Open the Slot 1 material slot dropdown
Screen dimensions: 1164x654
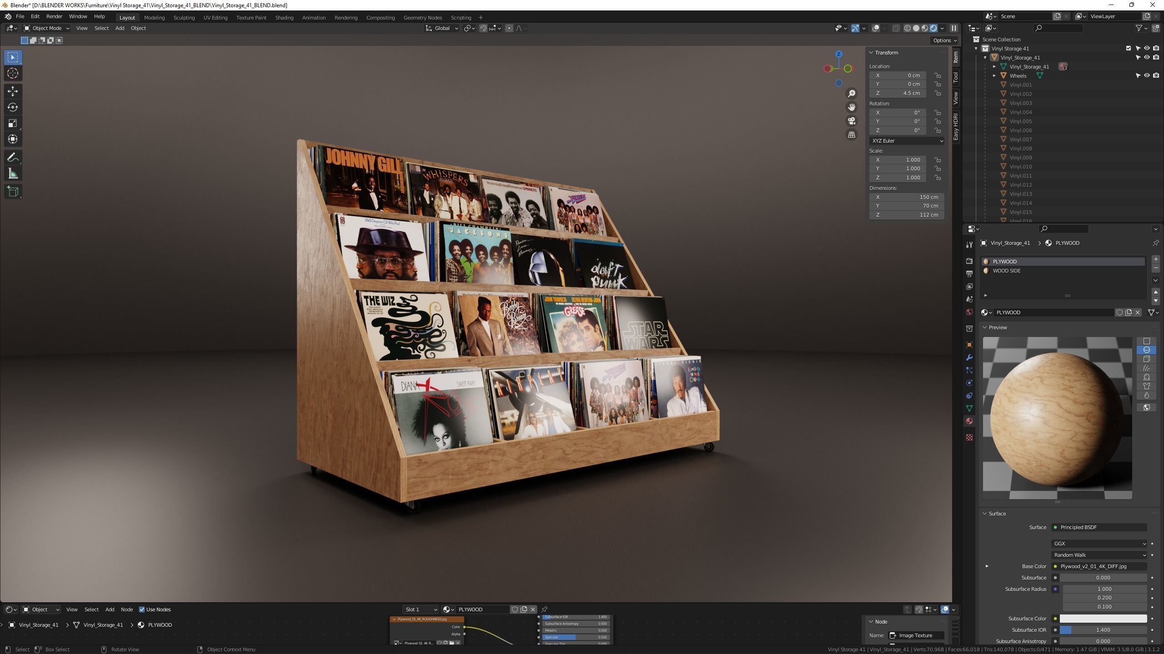(x=421, y=609)
